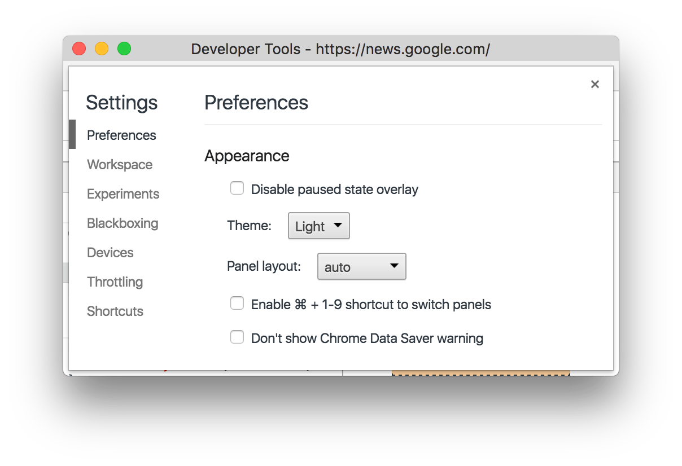Check "Don't show Chrome Data Saver warning"

point(237,337)
